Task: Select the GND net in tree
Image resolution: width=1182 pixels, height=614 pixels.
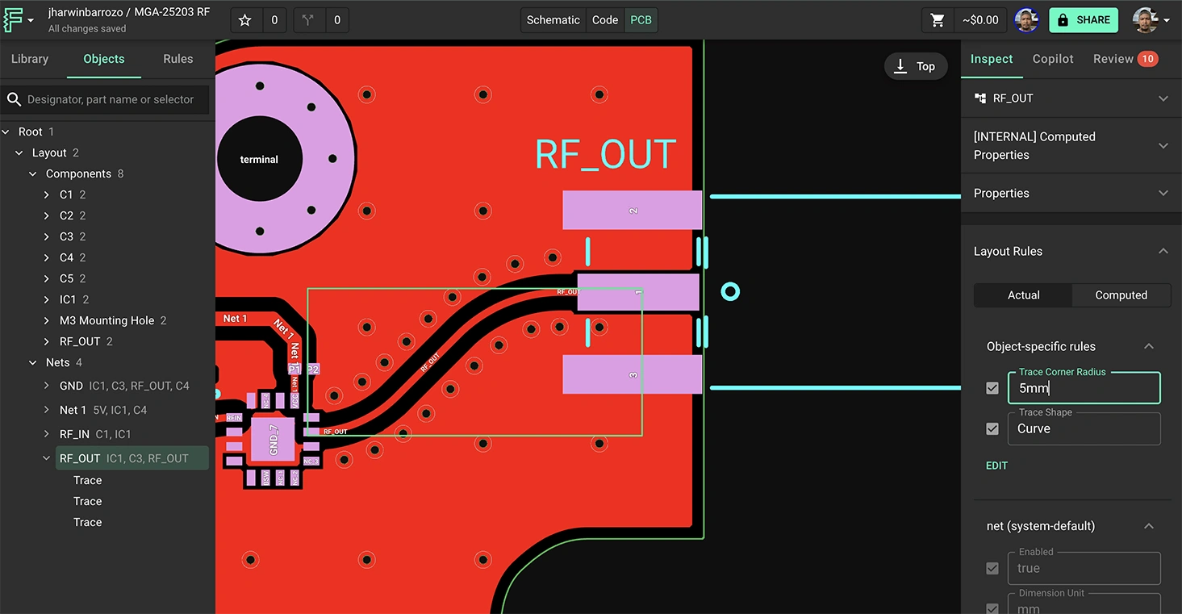Action: tap(71, 386)
